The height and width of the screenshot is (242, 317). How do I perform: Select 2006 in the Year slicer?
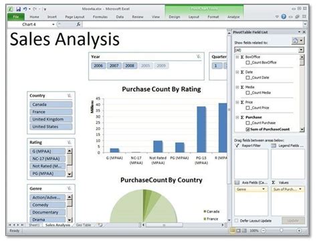point(98,66)
